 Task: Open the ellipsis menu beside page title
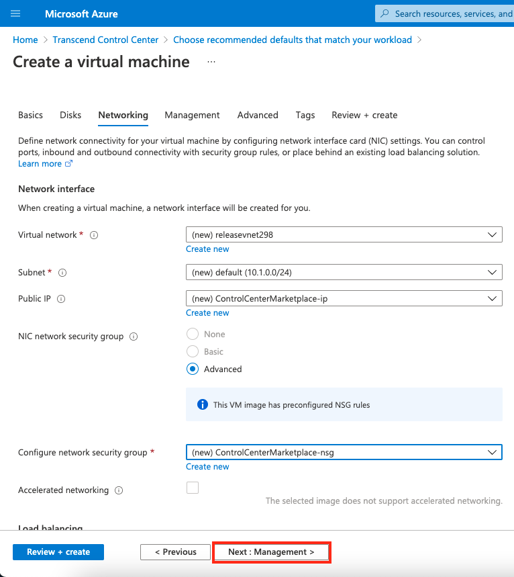[211, 62]
